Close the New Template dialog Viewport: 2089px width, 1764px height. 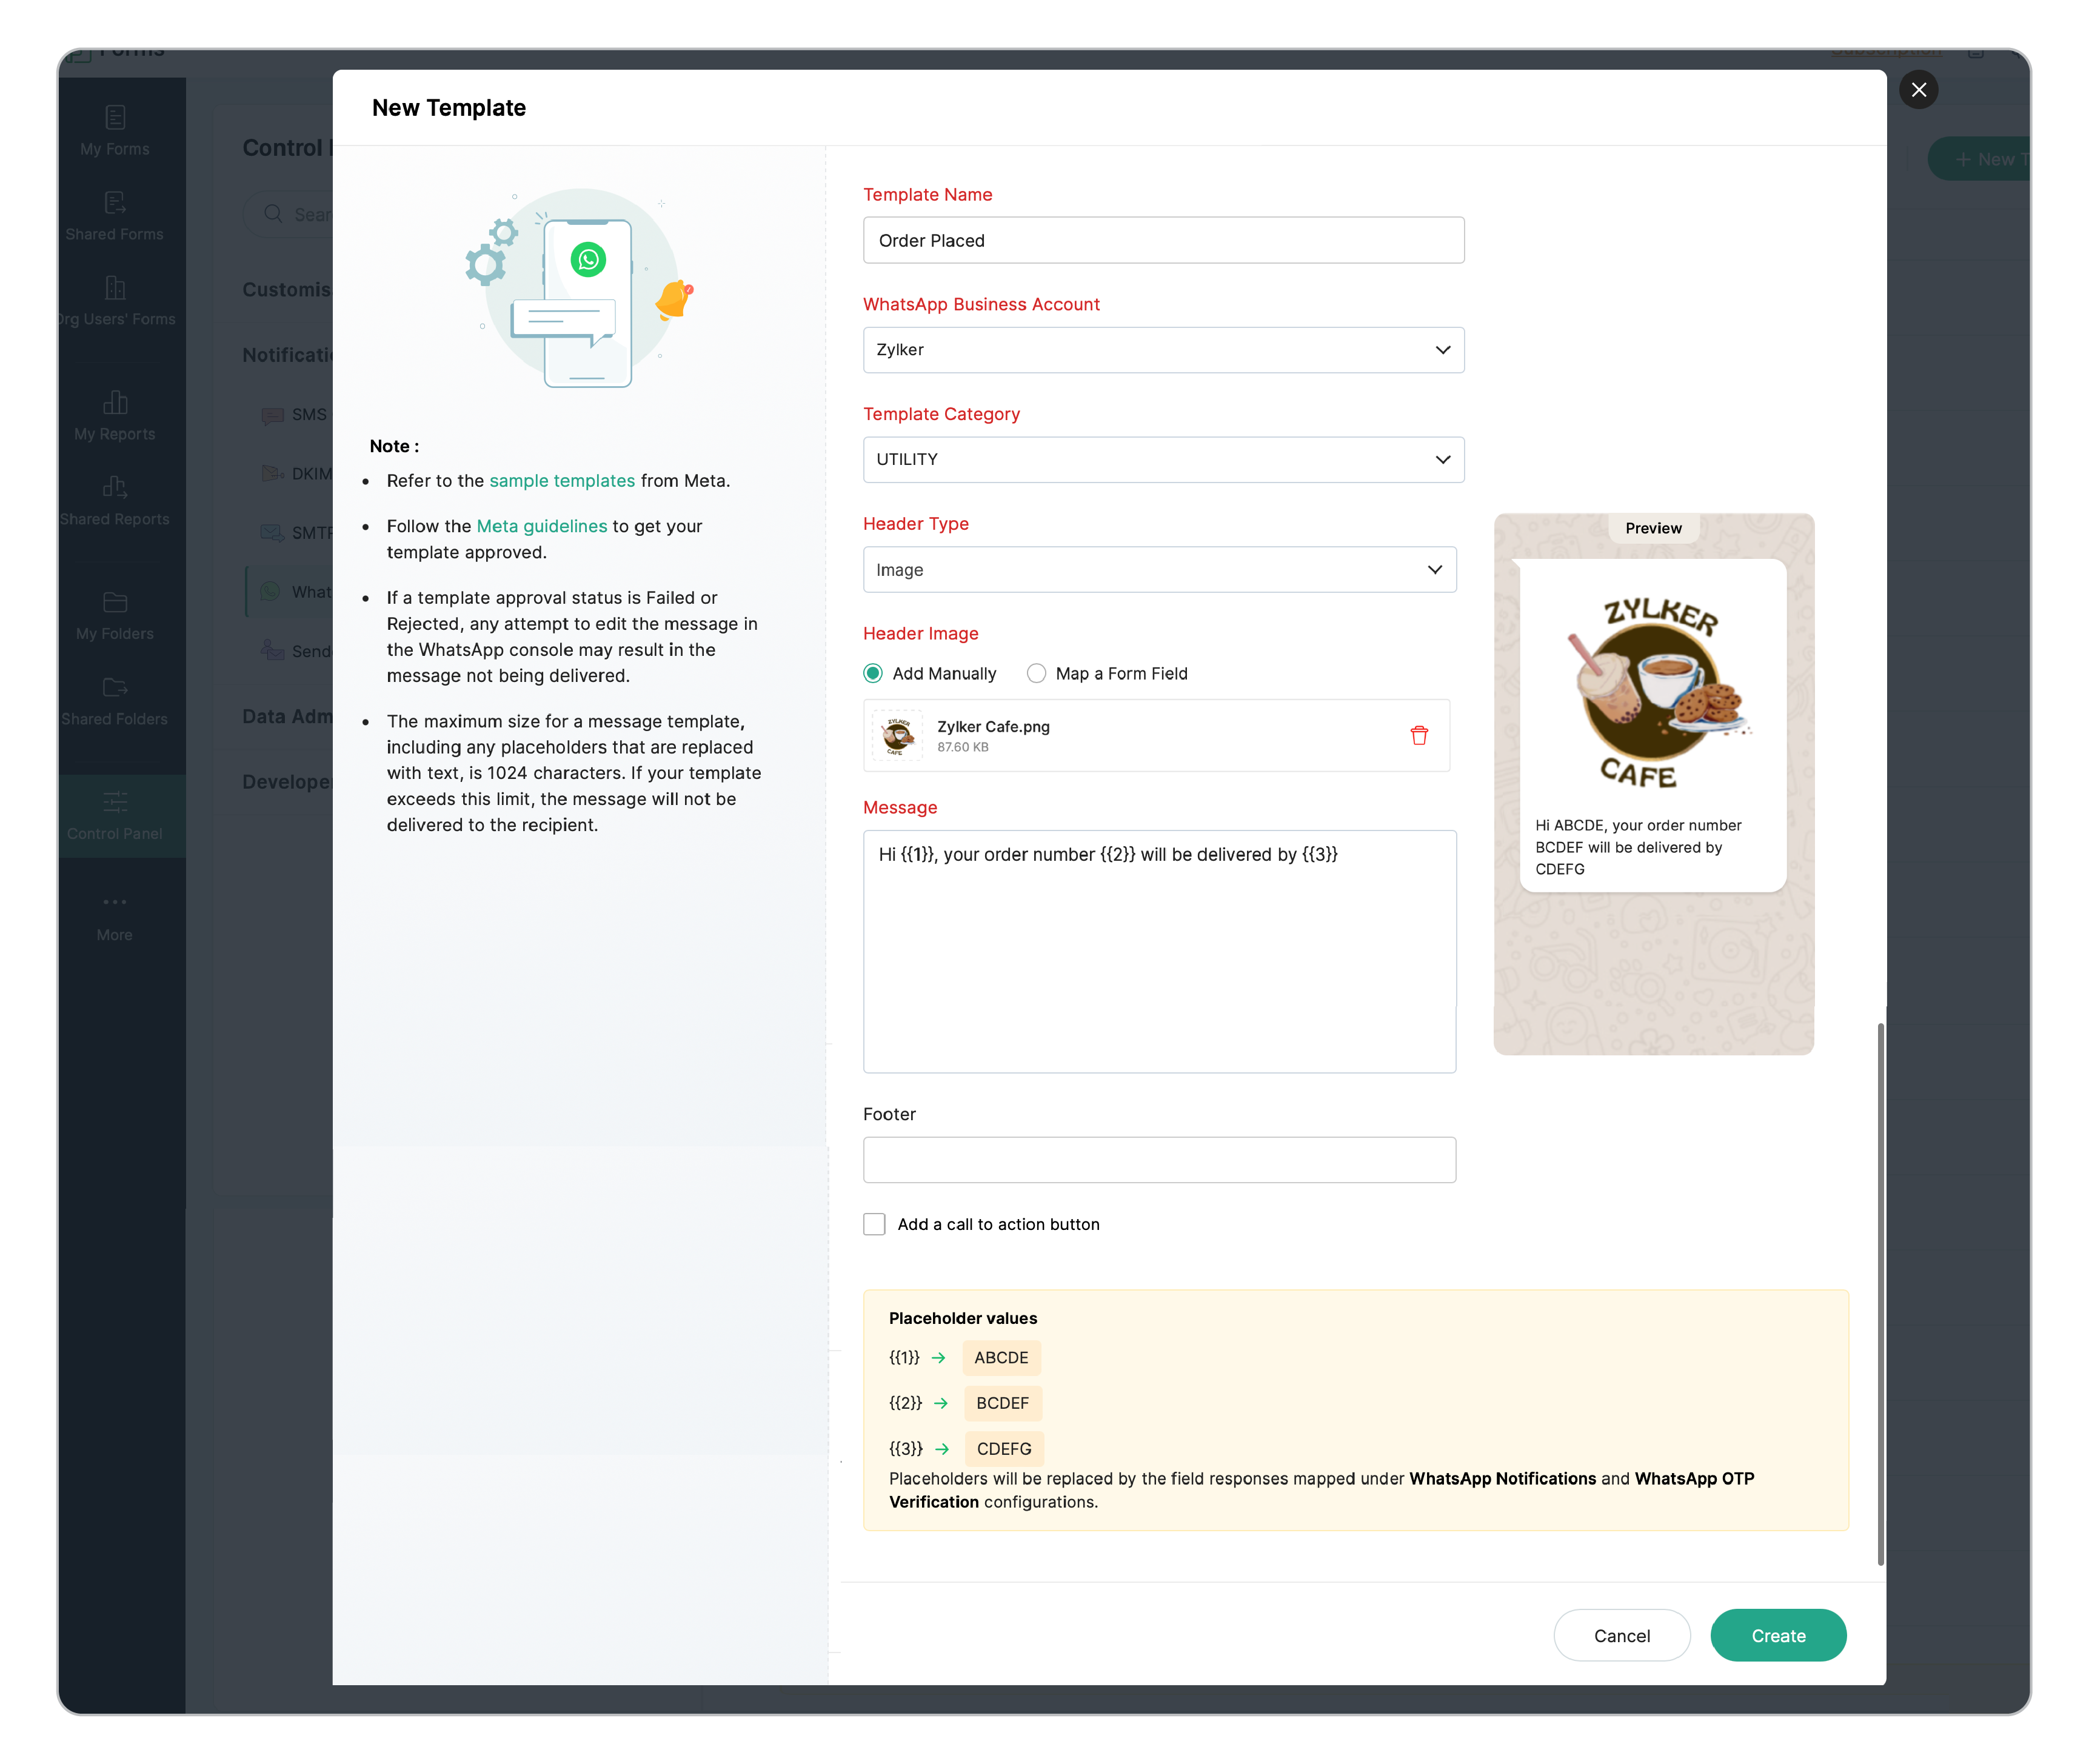1918,90
